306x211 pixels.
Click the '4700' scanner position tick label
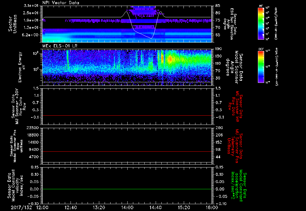[x=33, y=157]
